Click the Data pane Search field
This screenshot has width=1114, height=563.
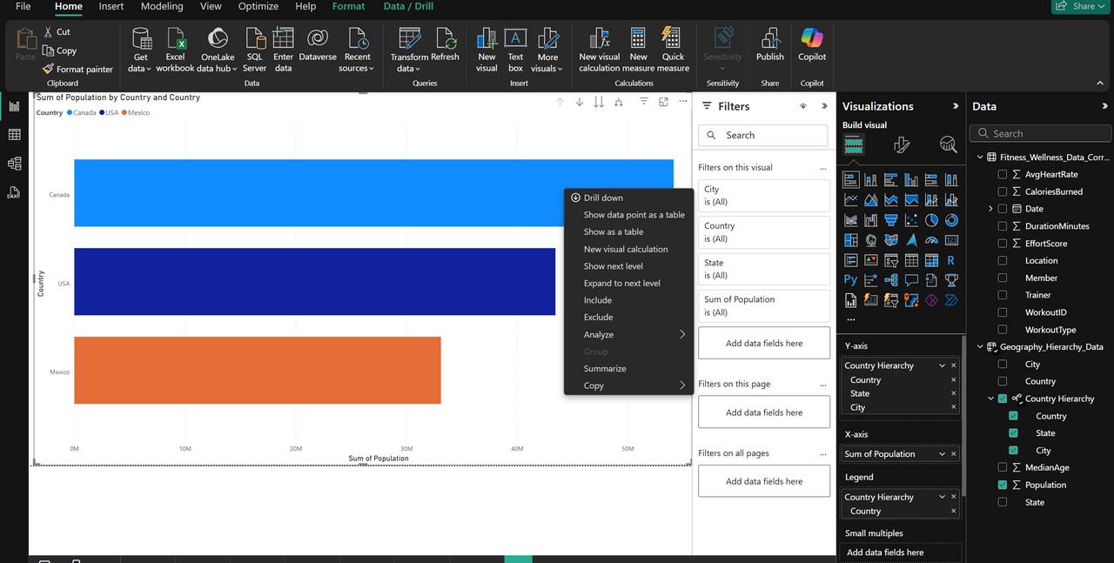click(1041, 133)
